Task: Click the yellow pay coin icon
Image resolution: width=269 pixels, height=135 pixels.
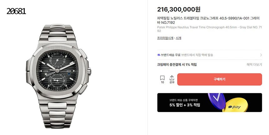Action: [237, 106]
